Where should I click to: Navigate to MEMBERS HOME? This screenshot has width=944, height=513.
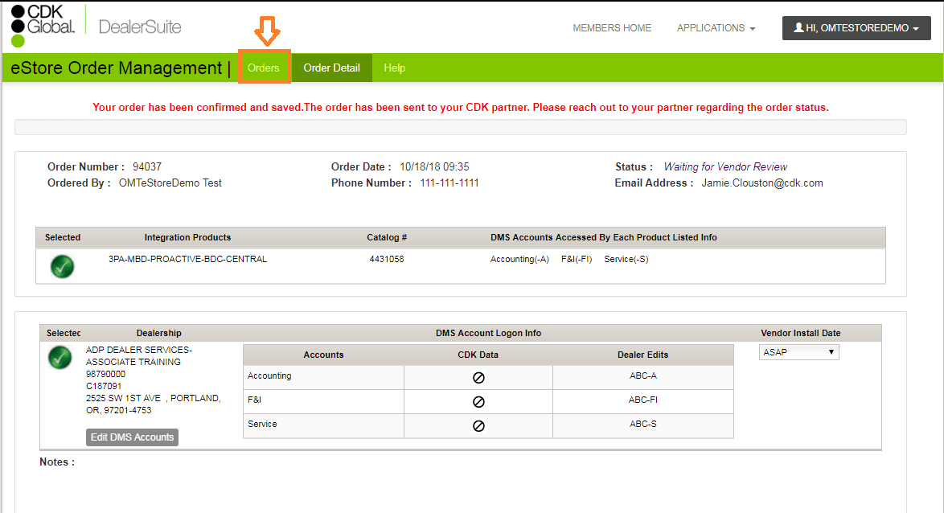[x=612, y=27]
